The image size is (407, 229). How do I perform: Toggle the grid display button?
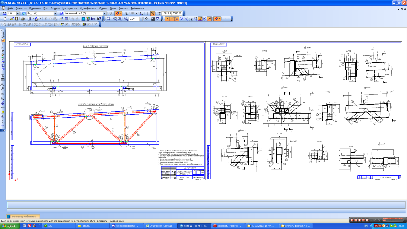click(x=133, y=13)
